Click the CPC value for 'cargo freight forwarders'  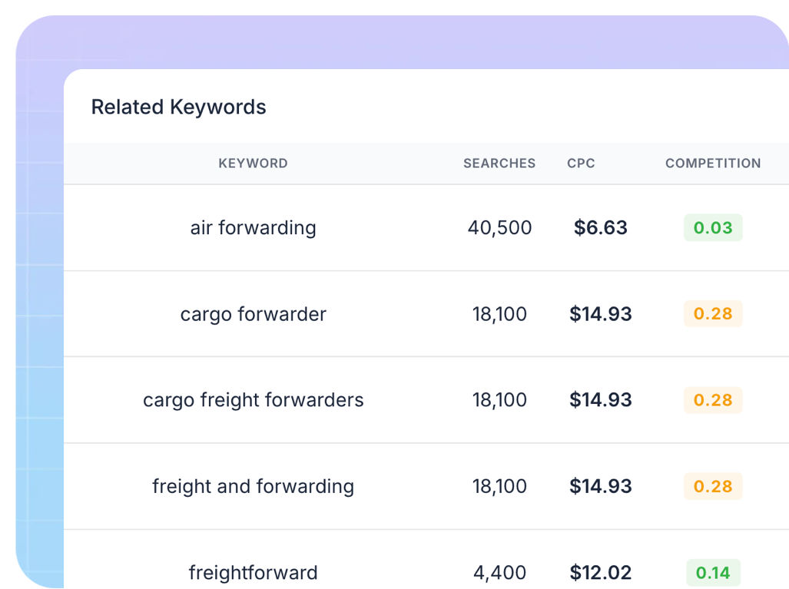[601, 400]
